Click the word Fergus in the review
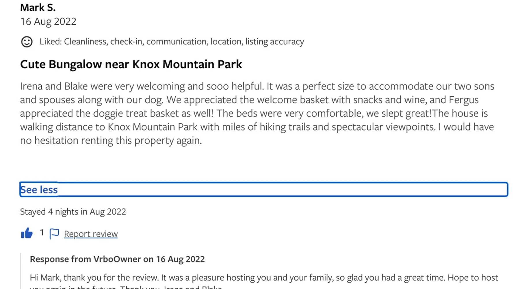 pyautogui.click(x=464, y=100)
